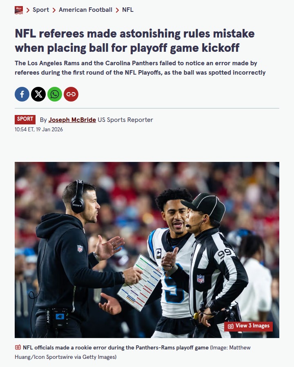Viewport: 294px width, 367px height.
Task: Open Joseph McBride author profile
Action: 72,120
